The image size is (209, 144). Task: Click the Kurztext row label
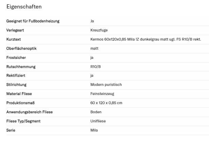[x=14, y=39]
